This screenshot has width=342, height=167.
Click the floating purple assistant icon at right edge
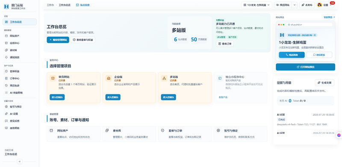pyautogui.click(x=339, y=135)
